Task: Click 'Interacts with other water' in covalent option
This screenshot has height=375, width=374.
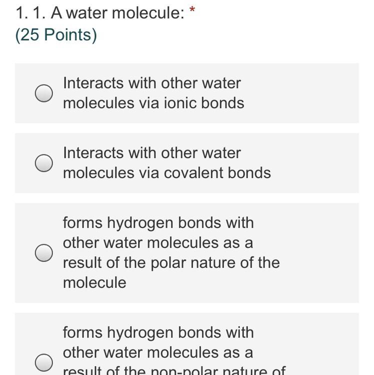Action: 152,153
